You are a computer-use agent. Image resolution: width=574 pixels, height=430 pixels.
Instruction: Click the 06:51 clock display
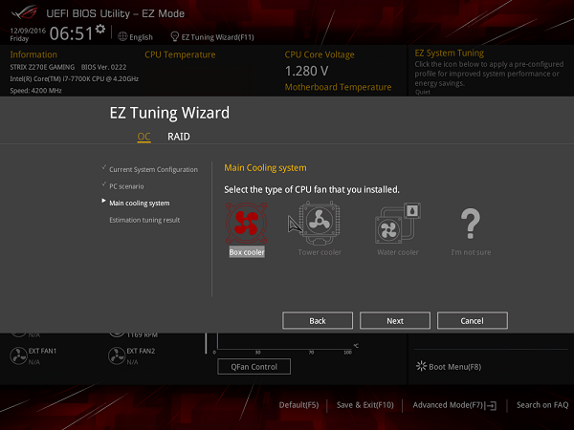click(72, 32)
